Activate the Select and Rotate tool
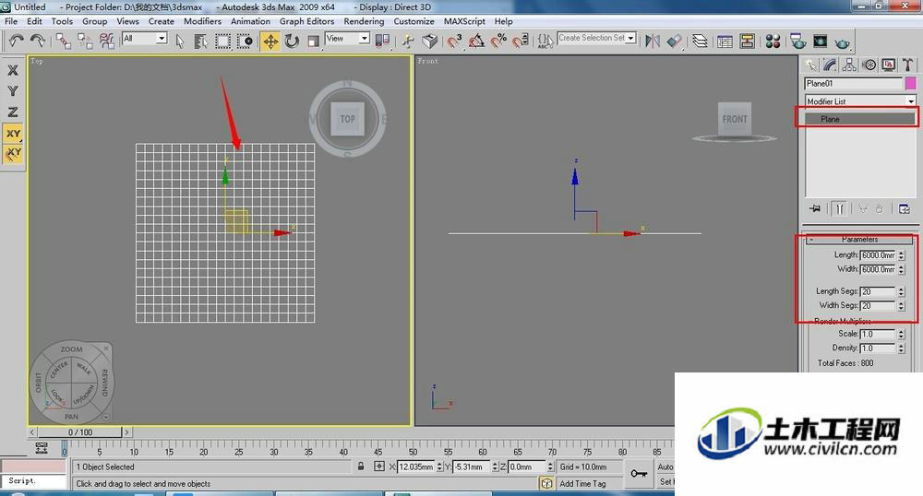The image size is (923, 496). coord(292,41)
